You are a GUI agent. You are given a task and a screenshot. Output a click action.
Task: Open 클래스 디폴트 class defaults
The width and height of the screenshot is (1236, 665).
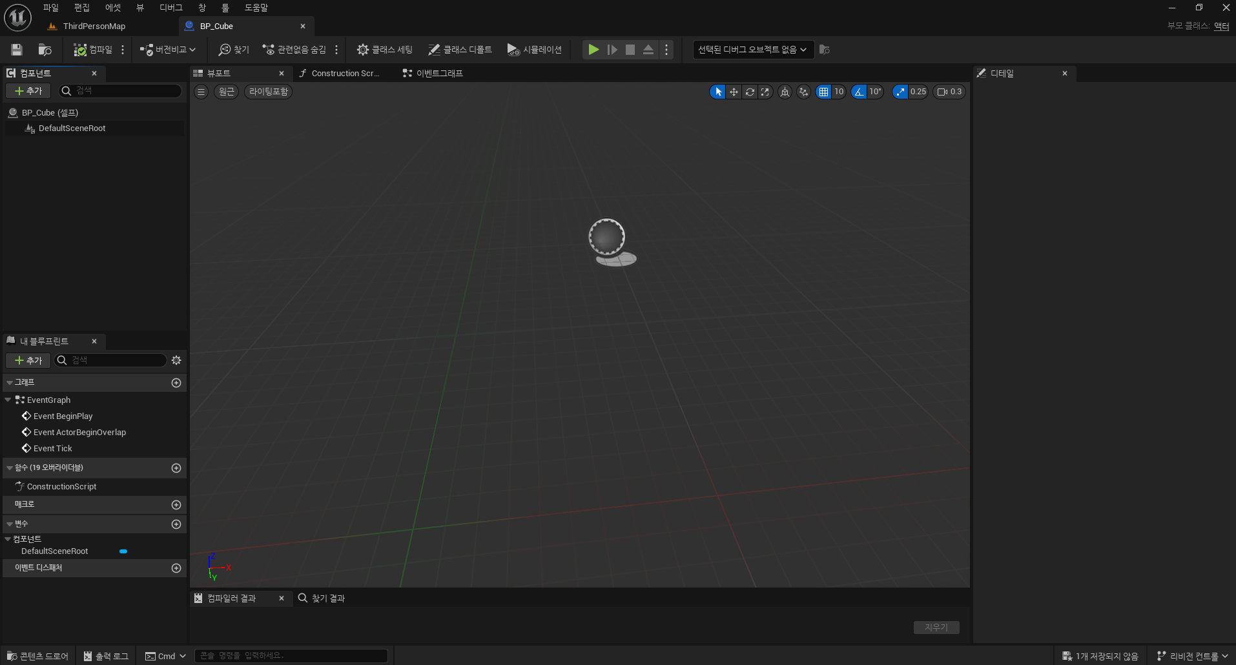[x=460, y=50]
